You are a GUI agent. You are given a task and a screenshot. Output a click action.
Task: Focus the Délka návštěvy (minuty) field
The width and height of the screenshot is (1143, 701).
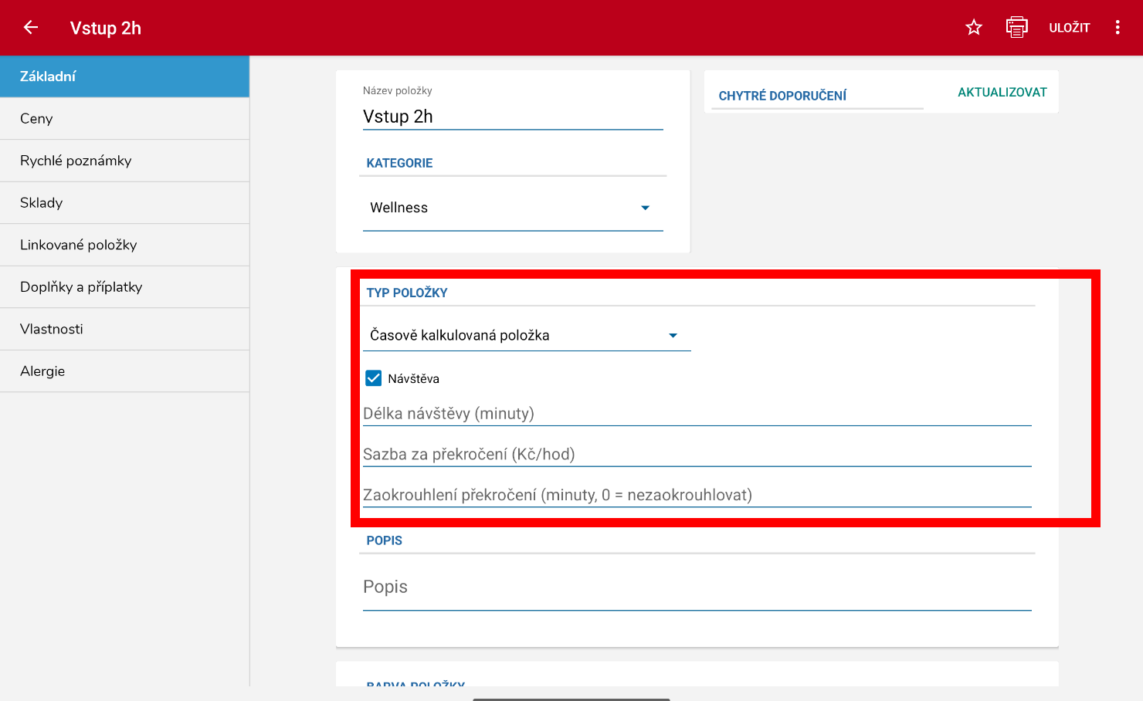697,414
